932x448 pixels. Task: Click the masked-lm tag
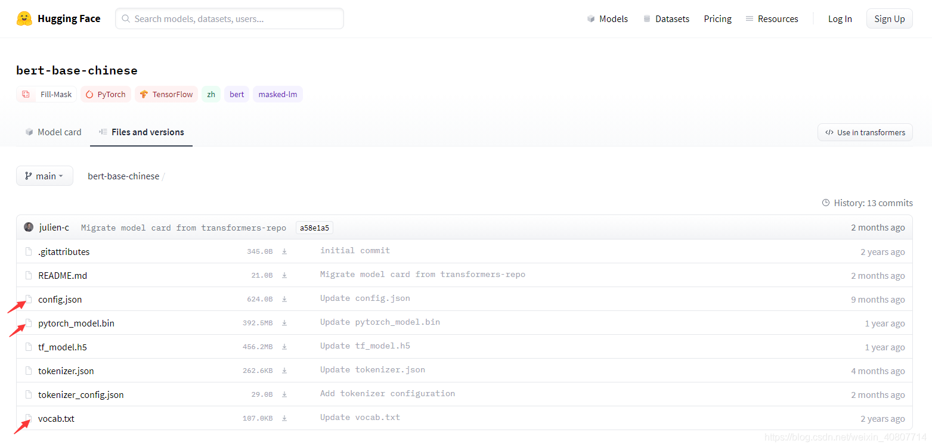(x=278, y=94)
